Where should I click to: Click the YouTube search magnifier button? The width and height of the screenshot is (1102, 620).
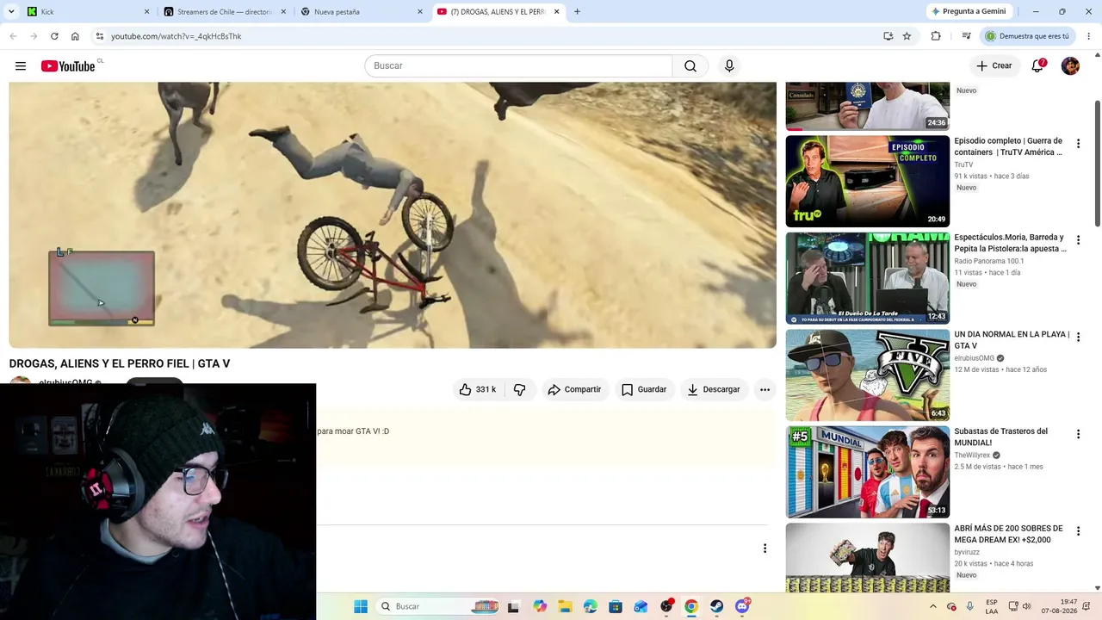tap(690, 66)
